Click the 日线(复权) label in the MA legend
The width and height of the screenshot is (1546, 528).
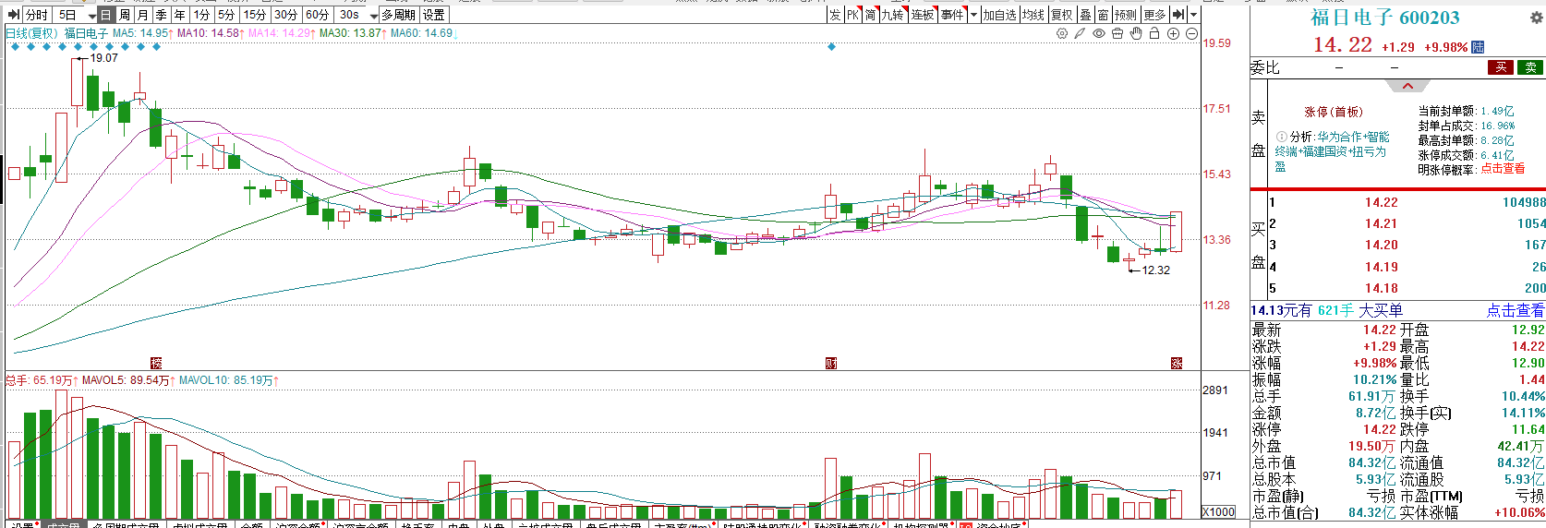31,33
